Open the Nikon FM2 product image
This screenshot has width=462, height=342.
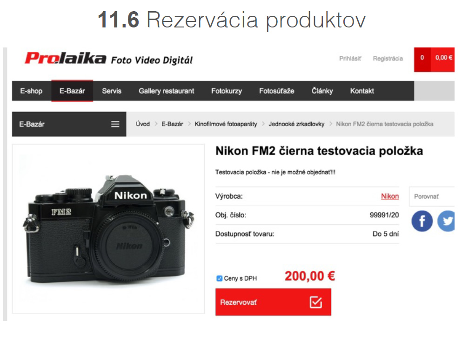point(108,229)
